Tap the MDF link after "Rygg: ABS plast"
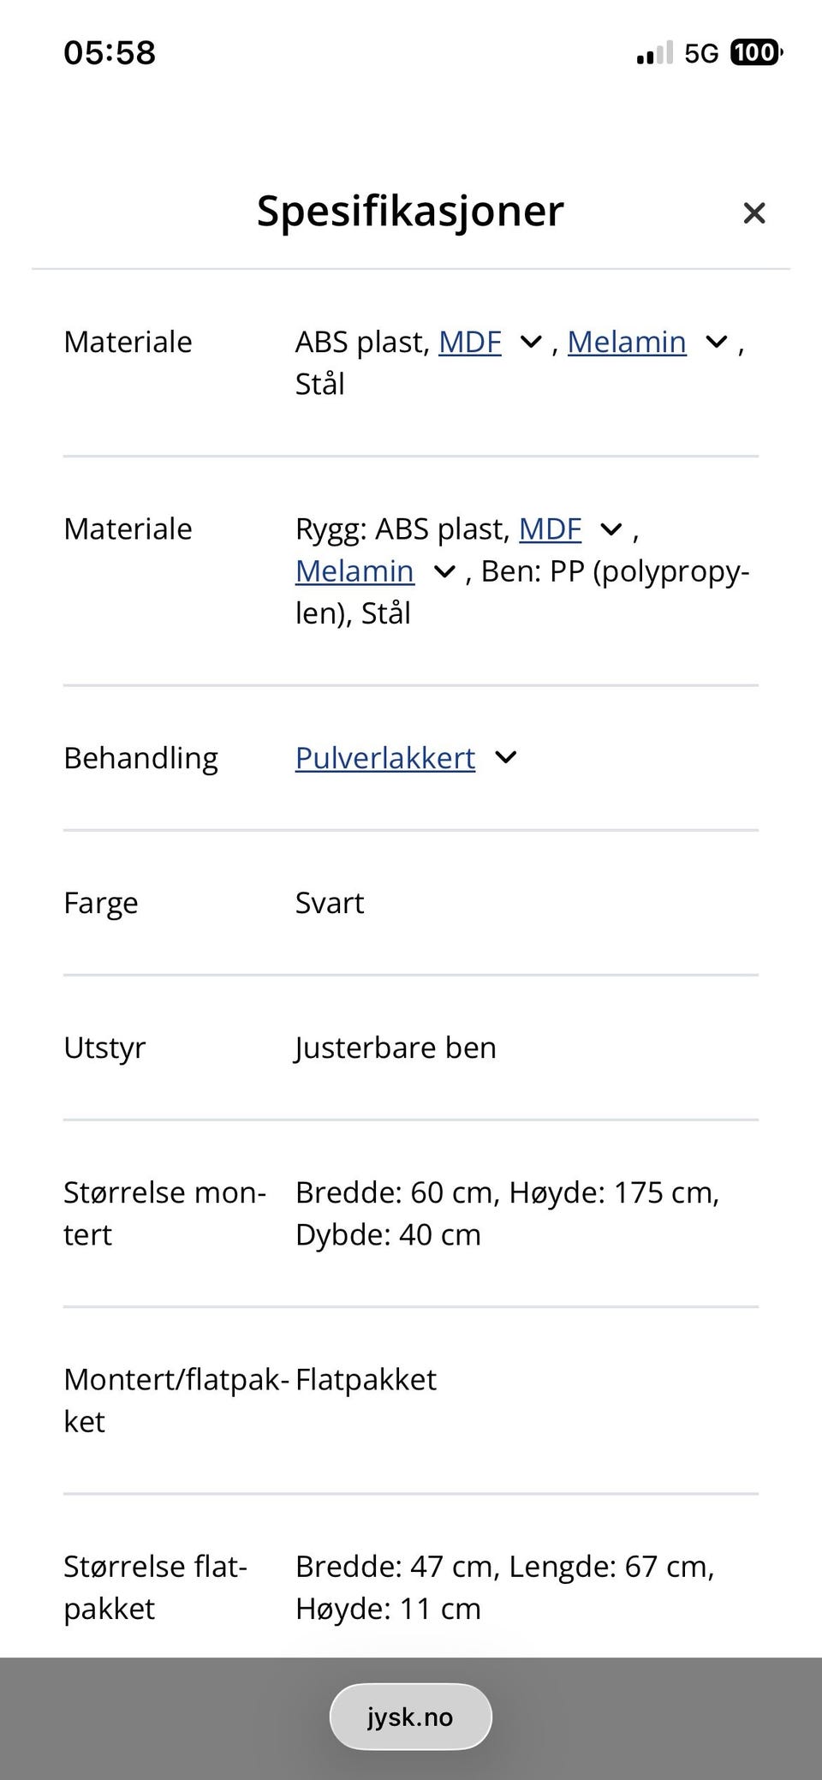 pyautogui.click(x=550, y=529)
